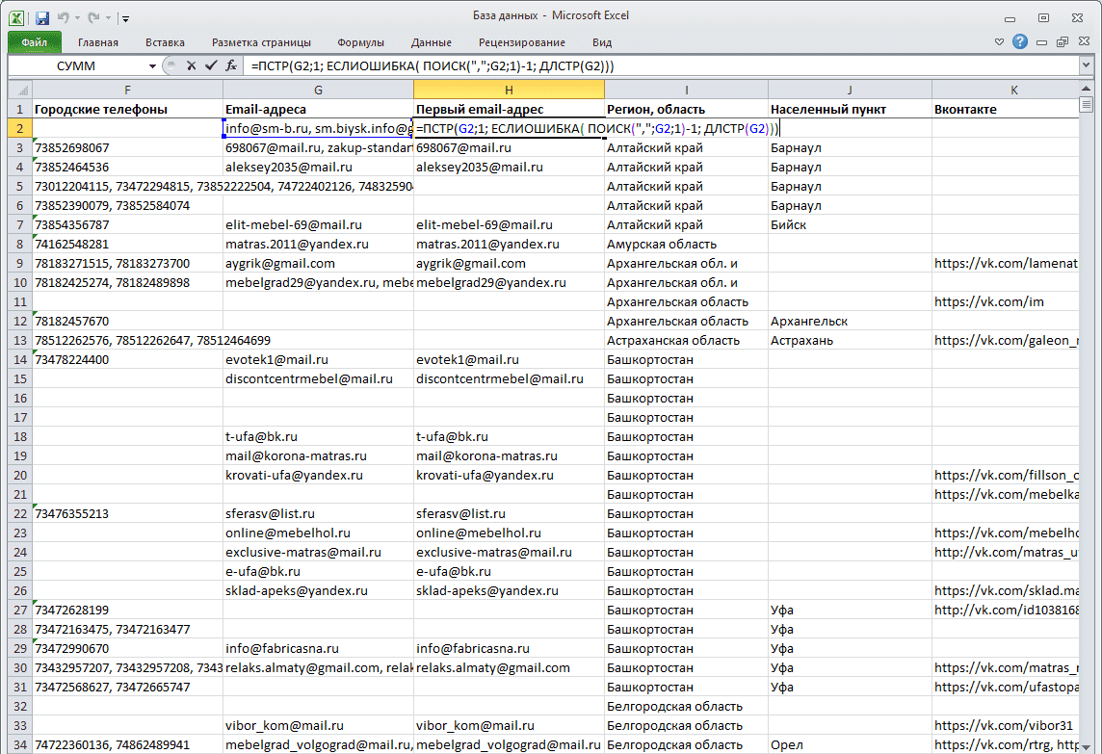Image resolution: width=1102 pixels, height=754 pixels.
Task: Select cell 'Орел' in row 34
Action: pyautogui.click(x=850, y=744)
